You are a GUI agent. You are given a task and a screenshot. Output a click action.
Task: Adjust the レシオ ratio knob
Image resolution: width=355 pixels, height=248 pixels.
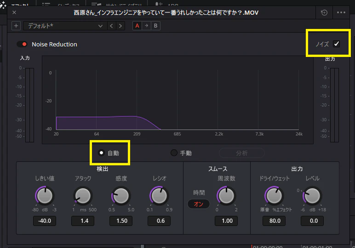pyautogui.click(x=160, y=196)
